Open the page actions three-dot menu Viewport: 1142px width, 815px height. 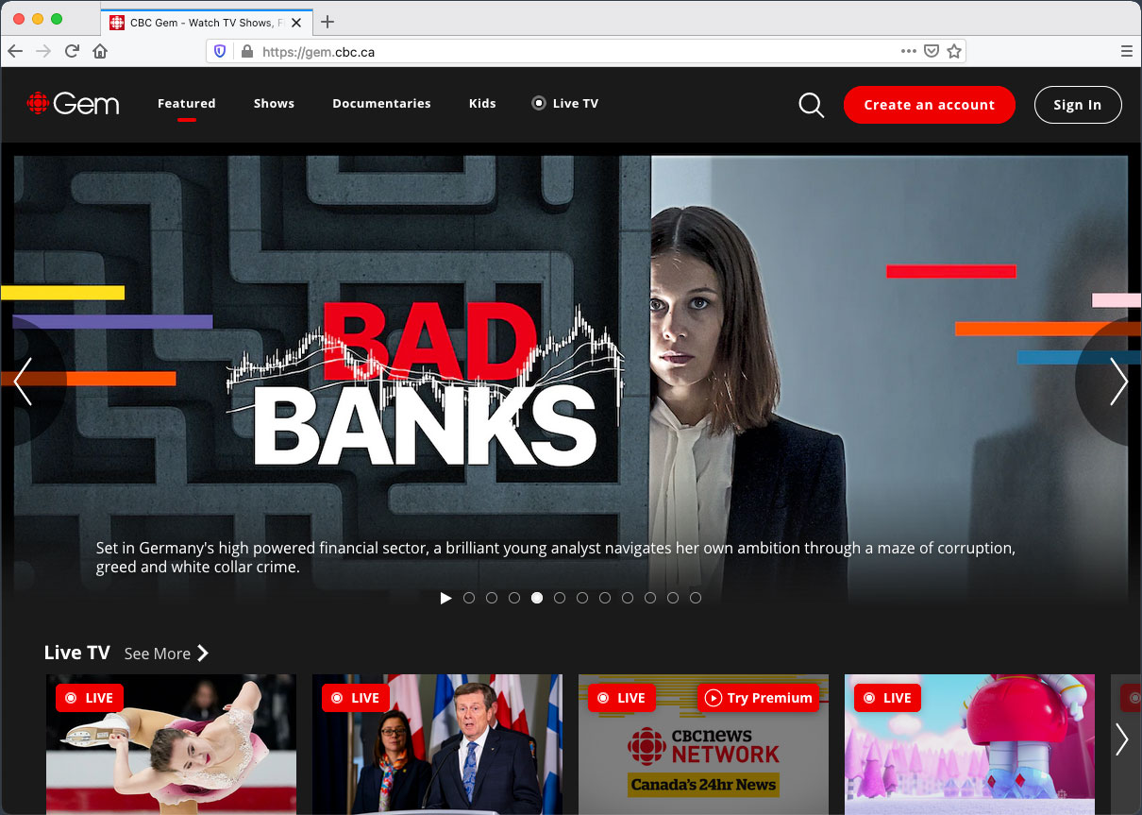click(908, 52)
